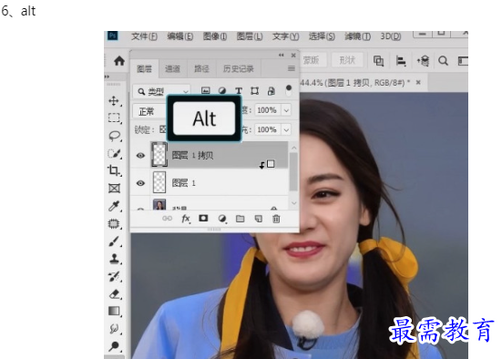This screenshot has width=502, height=359.
Task: Open the 滤镜(T) menu
Action: click(358, 36)
